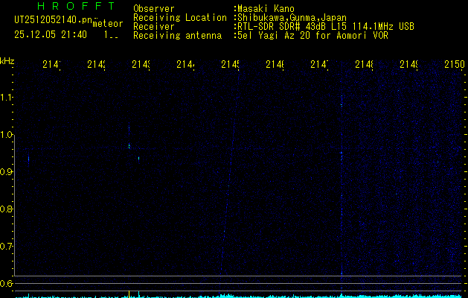Click the yellow peak in the bottom intensity graph

point(129,294)
